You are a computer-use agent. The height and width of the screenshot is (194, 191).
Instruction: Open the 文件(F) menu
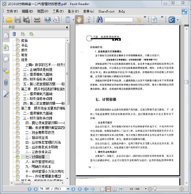click(x=12, y=11)
